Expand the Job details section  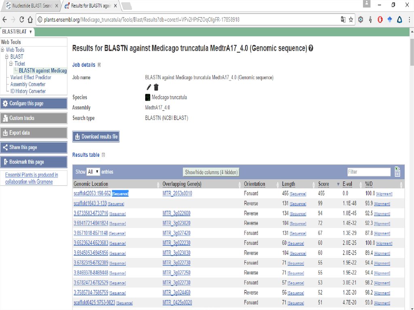pyautogui.click(x=99, y=65)
